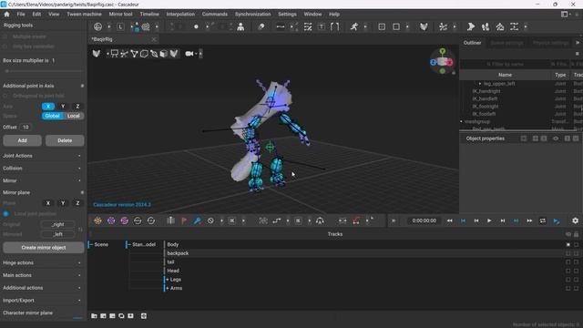583x328 pixels.
Task: Click the red flag icon on timeline toolbar
Action: [184, 220]
